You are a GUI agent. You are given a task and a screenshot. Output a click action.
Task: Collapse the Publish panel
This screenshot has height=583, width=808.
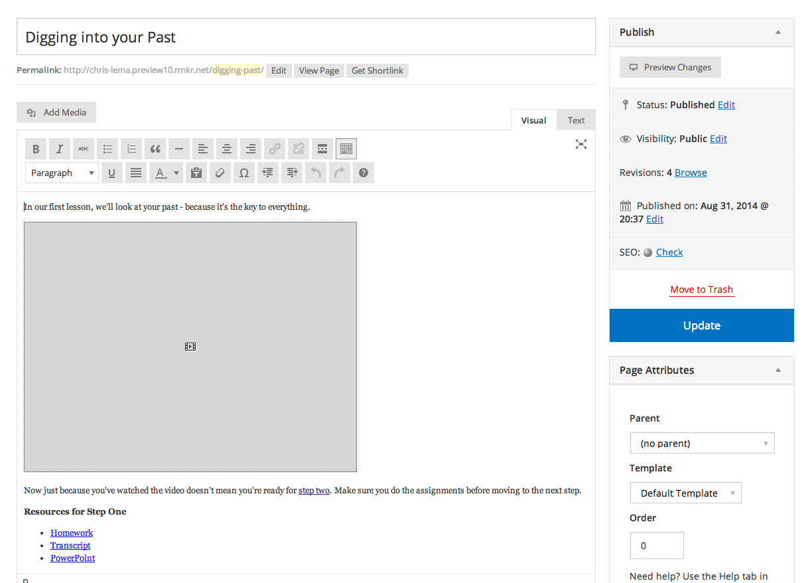click(x=778, y=33)
